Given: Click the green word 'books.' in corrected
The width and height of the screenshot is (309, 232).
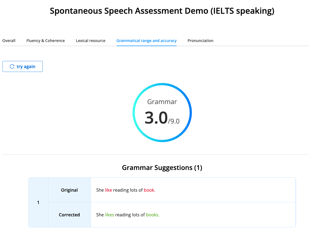Looking at the screenshot, I should [153, 215].
